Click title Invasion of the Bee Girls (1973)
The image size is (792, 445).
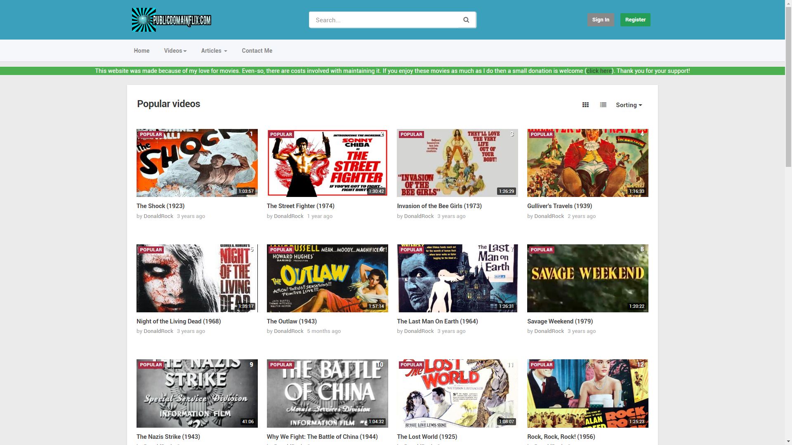[x=439, y=206]
